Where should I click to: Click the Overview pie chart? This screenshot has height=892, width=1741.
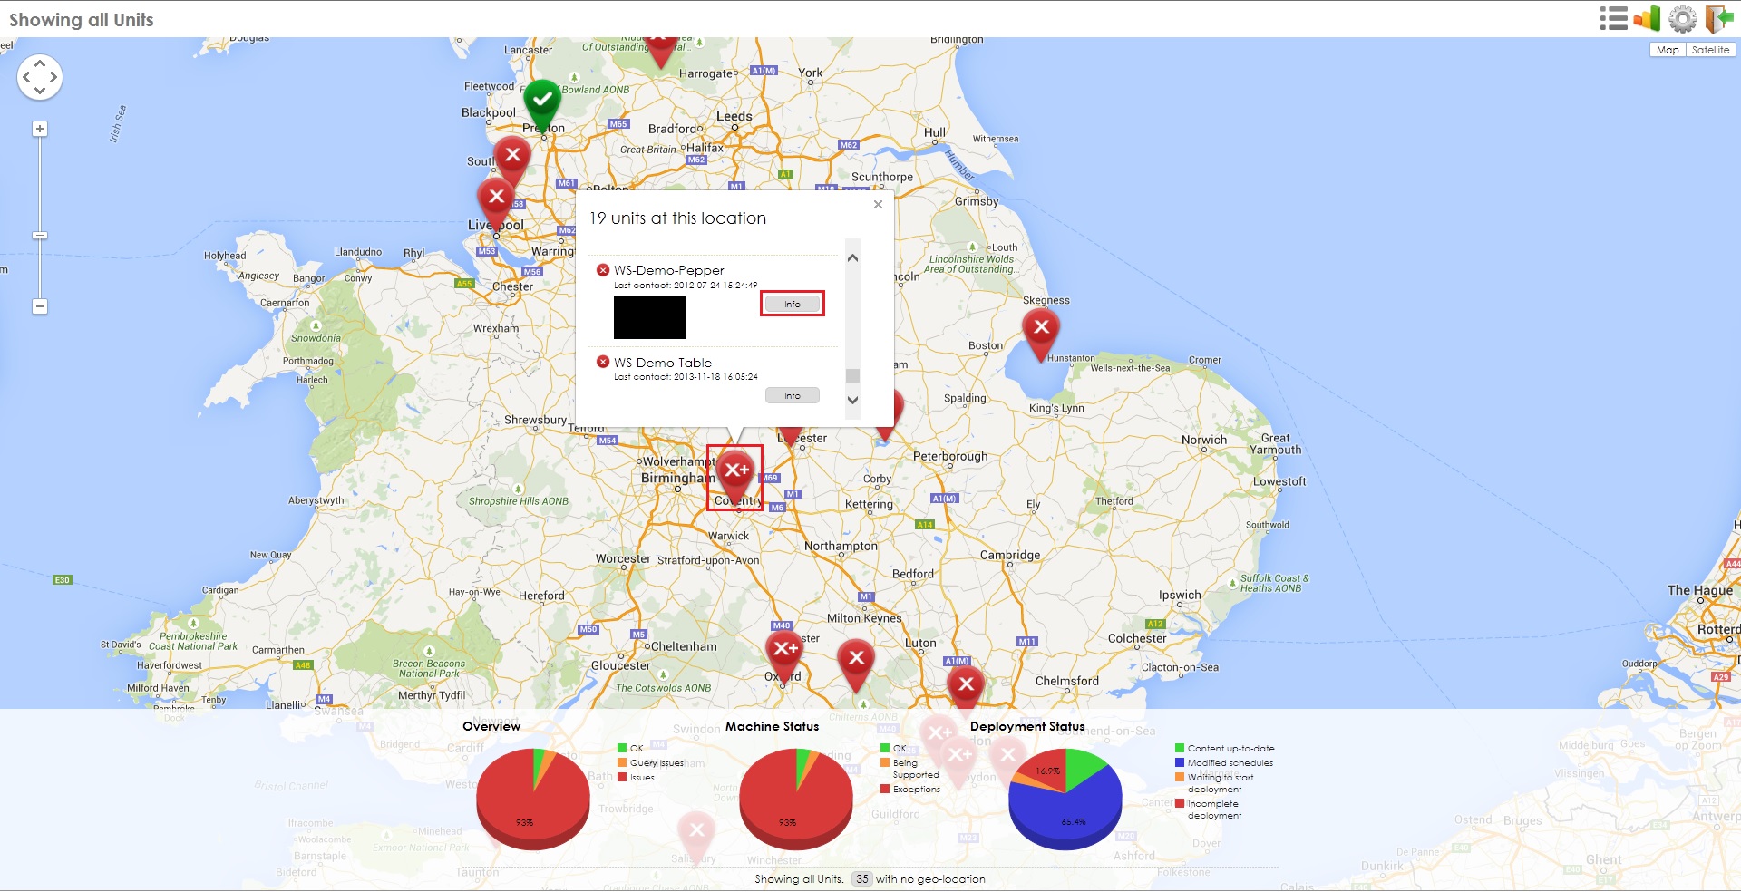click(x=533, y=799)
